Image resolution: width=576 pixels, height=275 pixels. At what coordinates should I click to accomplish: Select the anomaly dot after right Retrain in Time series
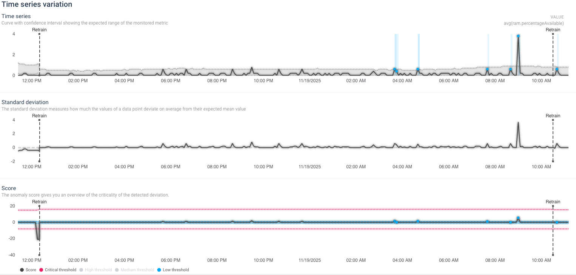[557, 69]
